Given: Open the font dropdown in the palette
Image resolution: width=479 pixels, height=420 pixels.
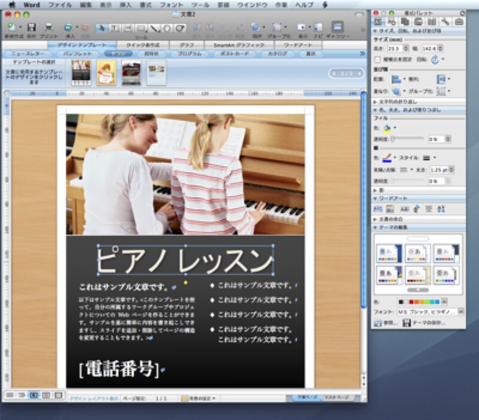Looking at the screenshot, I should (460, 311).
